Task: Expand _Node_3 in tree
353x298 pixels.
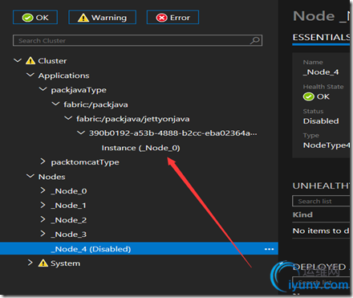Action: point(43,234)
